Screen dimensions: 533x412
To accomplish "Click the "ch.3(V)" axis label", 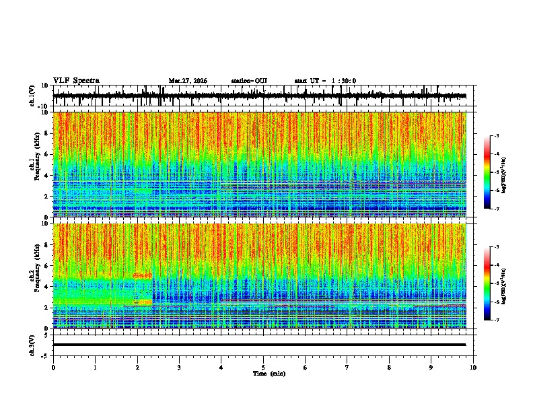I will tap(32, 345).
